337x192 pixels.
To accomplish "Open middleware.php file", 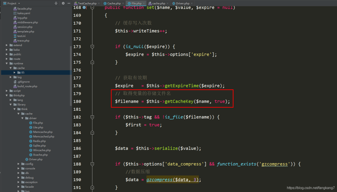I will click(26, 22).
